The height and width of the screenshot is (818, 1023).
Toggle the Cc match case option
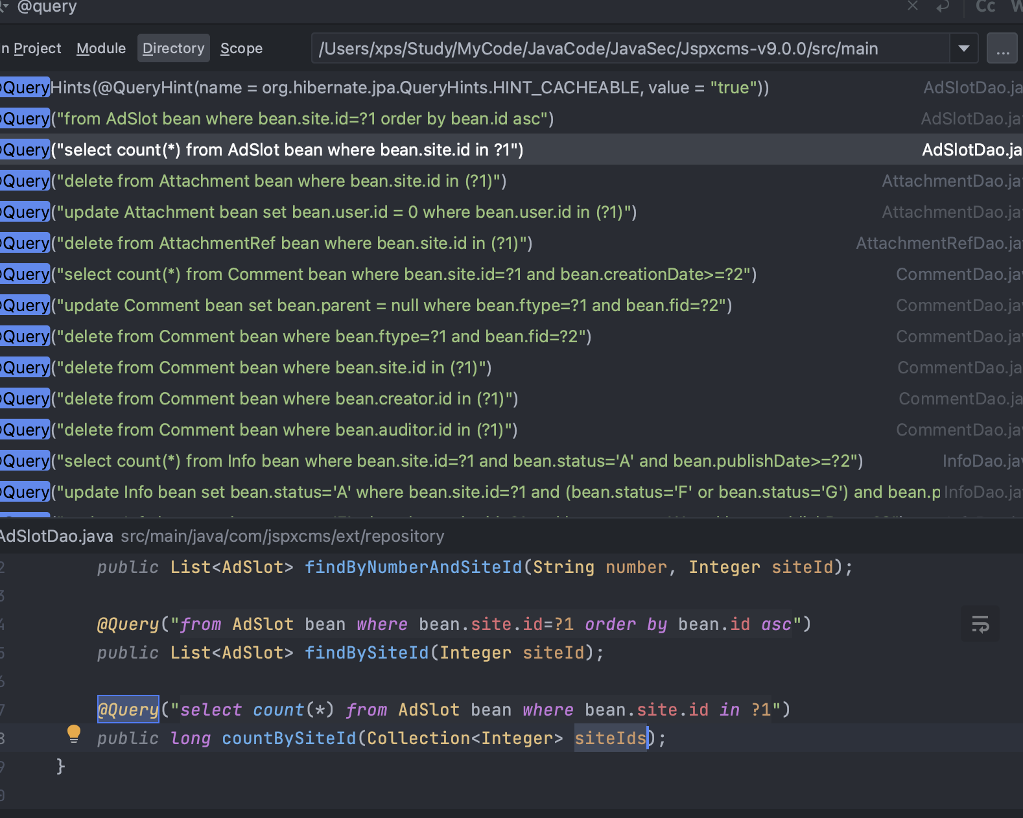point(985,6)
